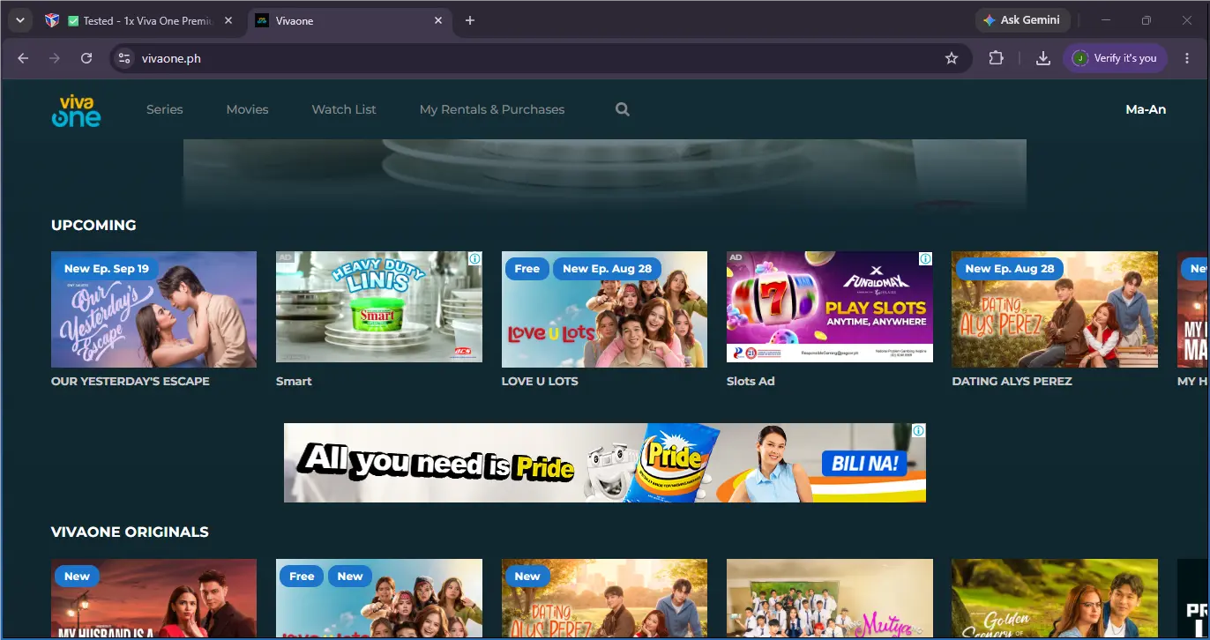Open upcoming Dating Alys Perez thumbnail
1210x640 pixels.
click(1055, 309)
